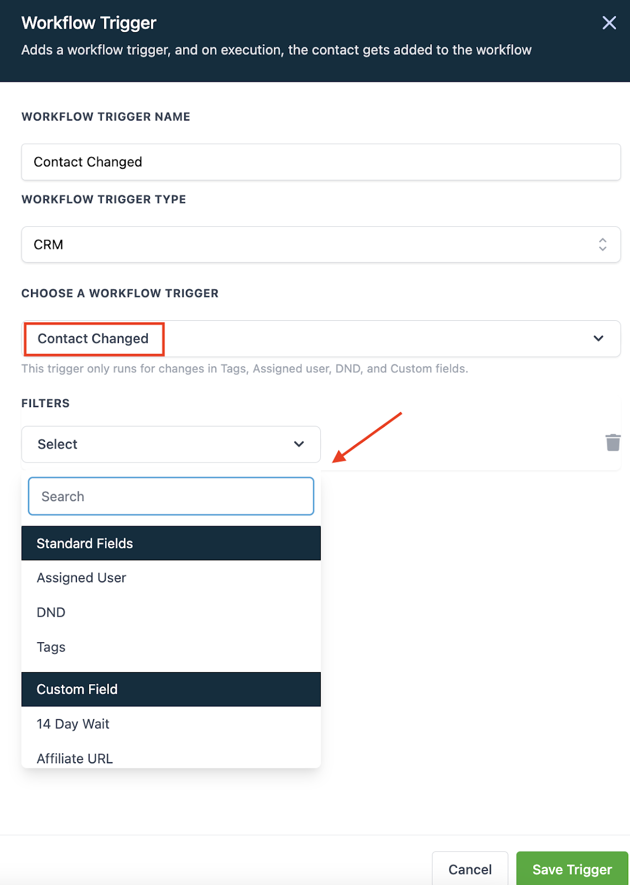Screen dimensions: 630x885
Task: Choose Assigned User from filter list
Action: [x=81, y=577]
